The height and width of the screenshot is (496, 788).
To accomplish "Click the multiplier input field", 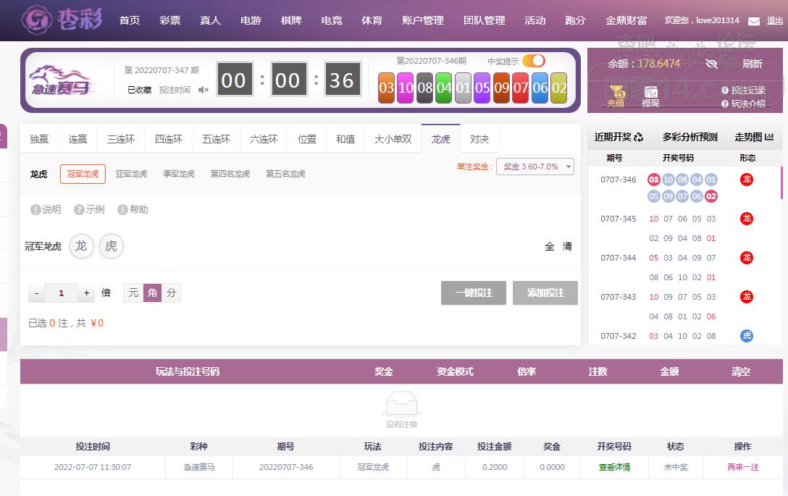I will [62, 293].
